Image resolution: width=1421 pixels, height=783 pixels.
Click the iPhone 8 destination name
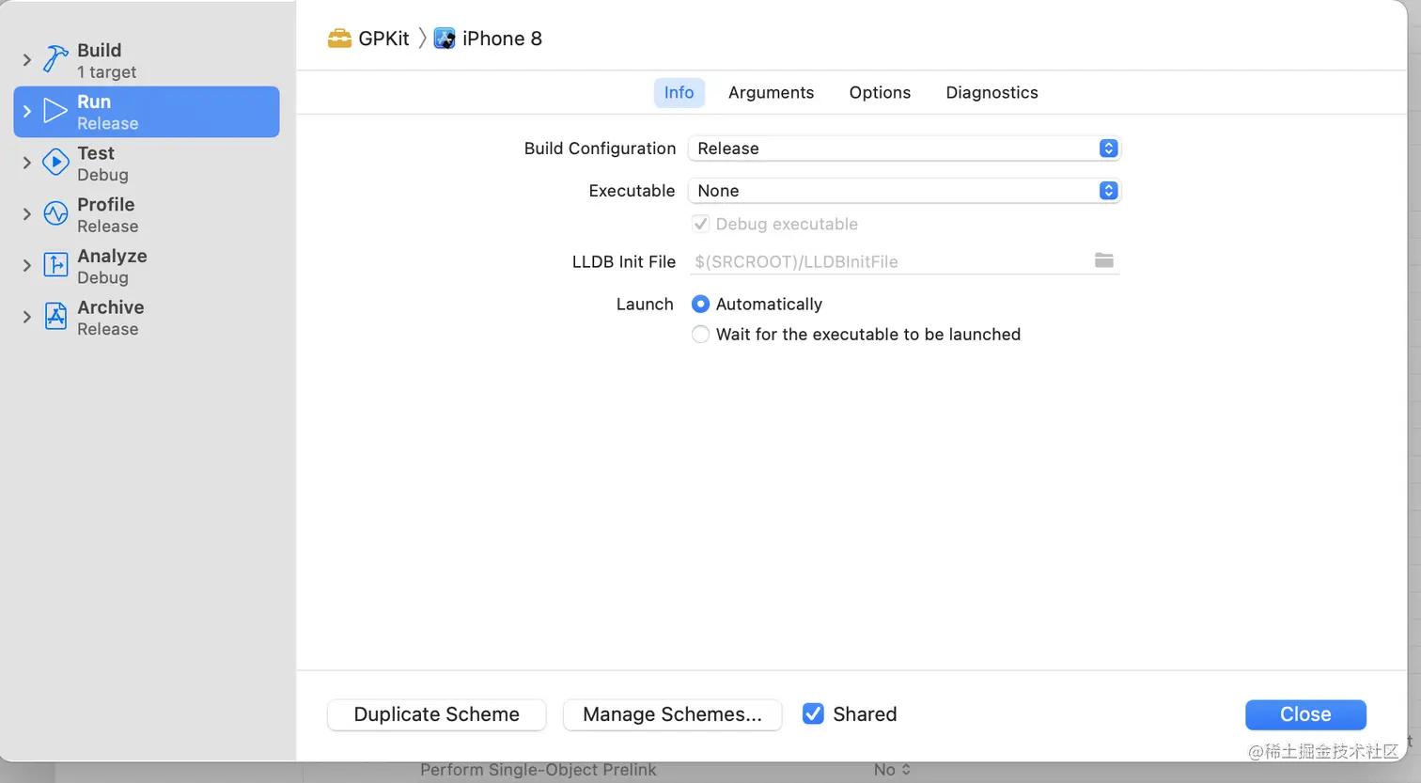pos(502,39)
